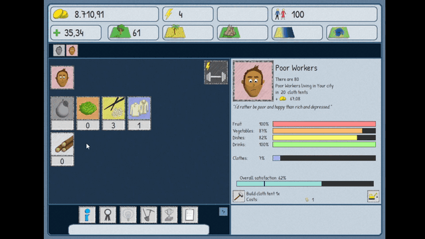
Task: Toggle the small blue expand square
Action: click(x=223, y=212)
